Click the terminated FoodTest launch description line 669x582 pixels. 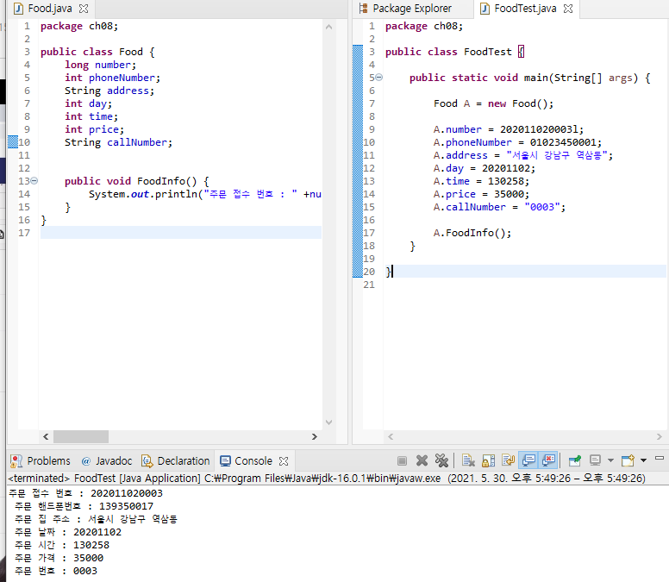pyautogui.click(x=327, y=478)
